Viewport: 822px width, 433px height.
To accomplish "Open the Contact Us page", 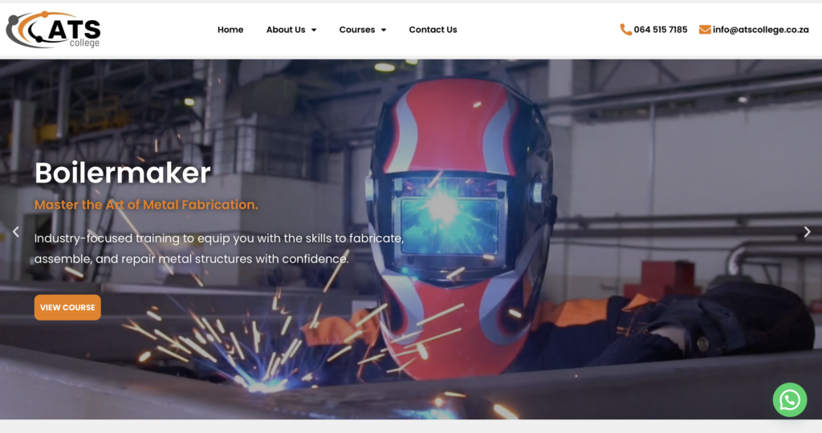I will tap(433, 30).
